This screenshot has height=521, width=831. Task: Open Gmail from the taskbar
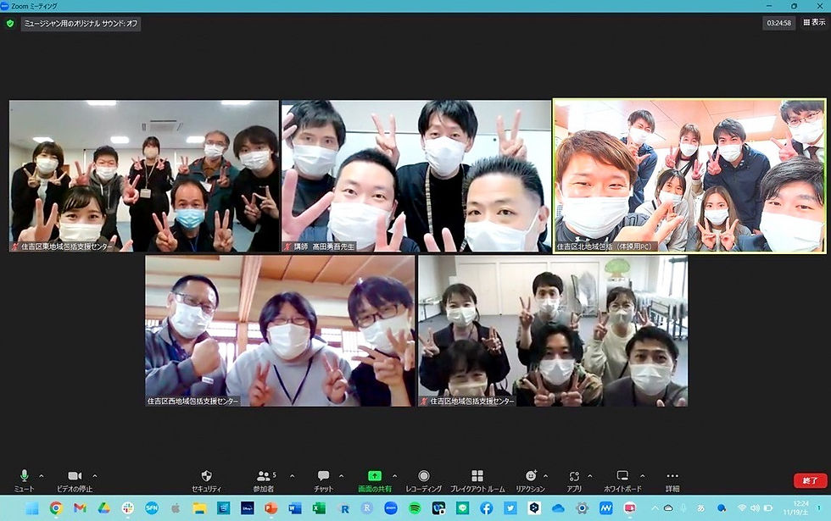(x=80, y=508)
